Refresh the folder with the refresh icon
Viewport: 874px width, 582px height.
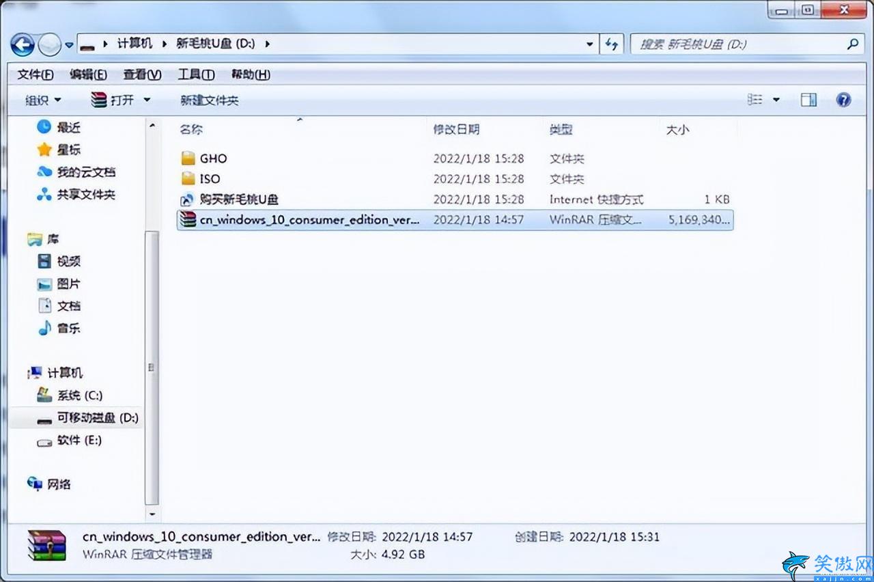point(611,44)
